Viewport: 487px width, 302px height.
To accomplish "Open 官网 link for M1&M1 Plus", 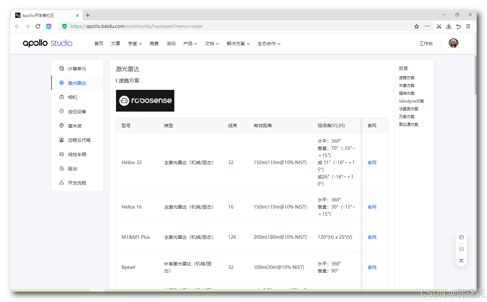I will pos(372,237).
